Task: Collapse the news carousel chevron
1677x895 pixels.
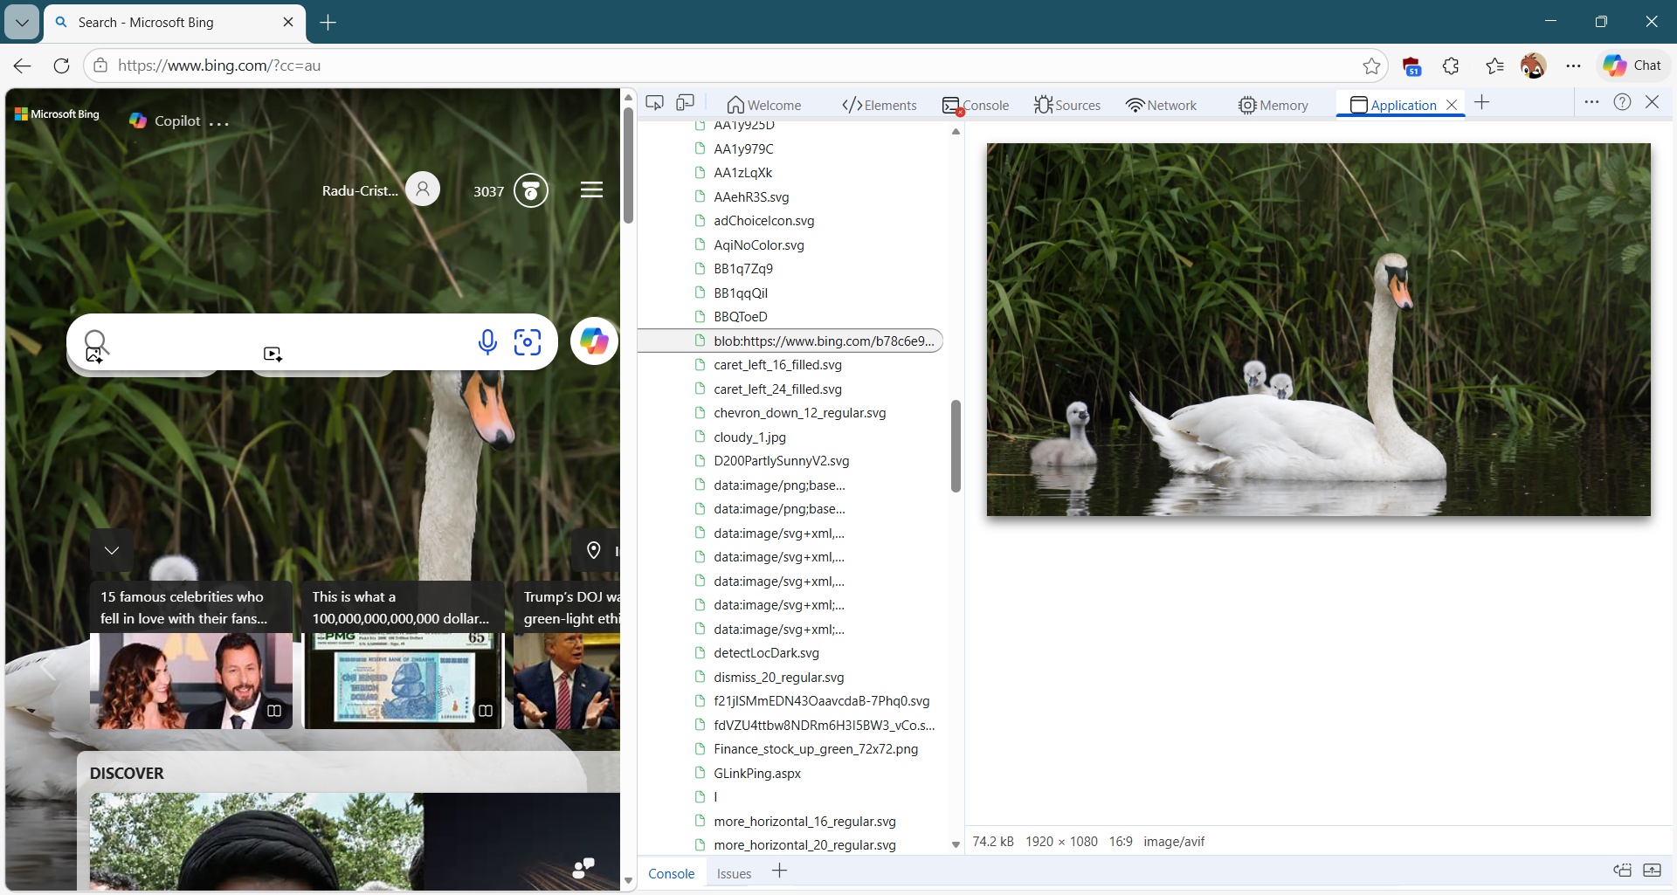Action: [x=112, y=550]
